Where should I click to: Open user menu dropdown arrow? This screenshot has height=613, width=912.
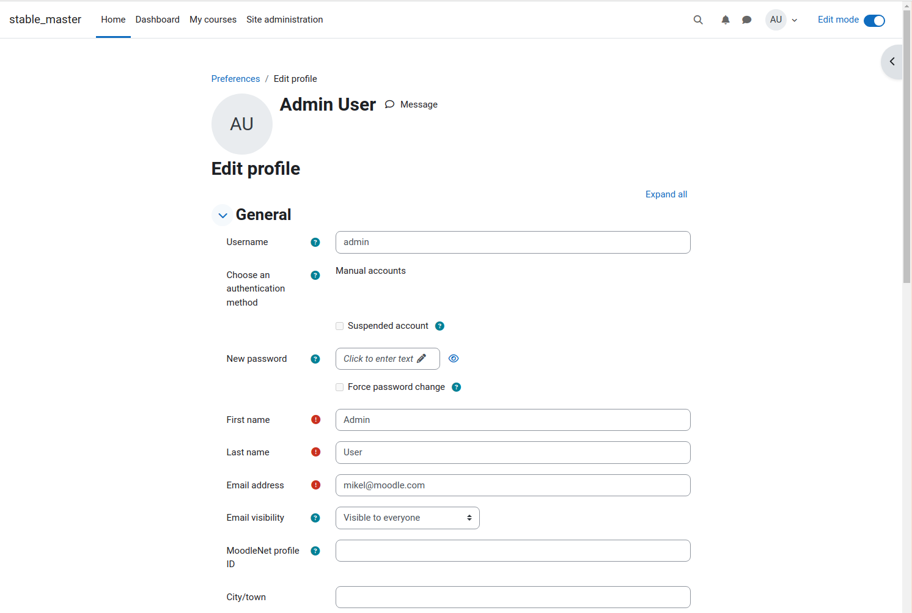795,20
